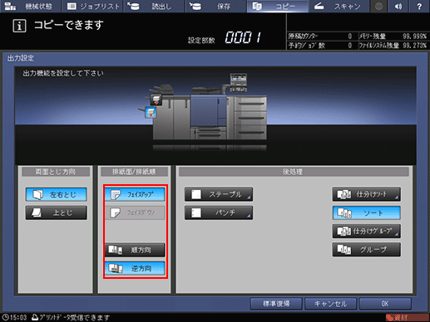430x322 pixels.
Task: Click the globe icon in top bar
Action: pos(378,7)
